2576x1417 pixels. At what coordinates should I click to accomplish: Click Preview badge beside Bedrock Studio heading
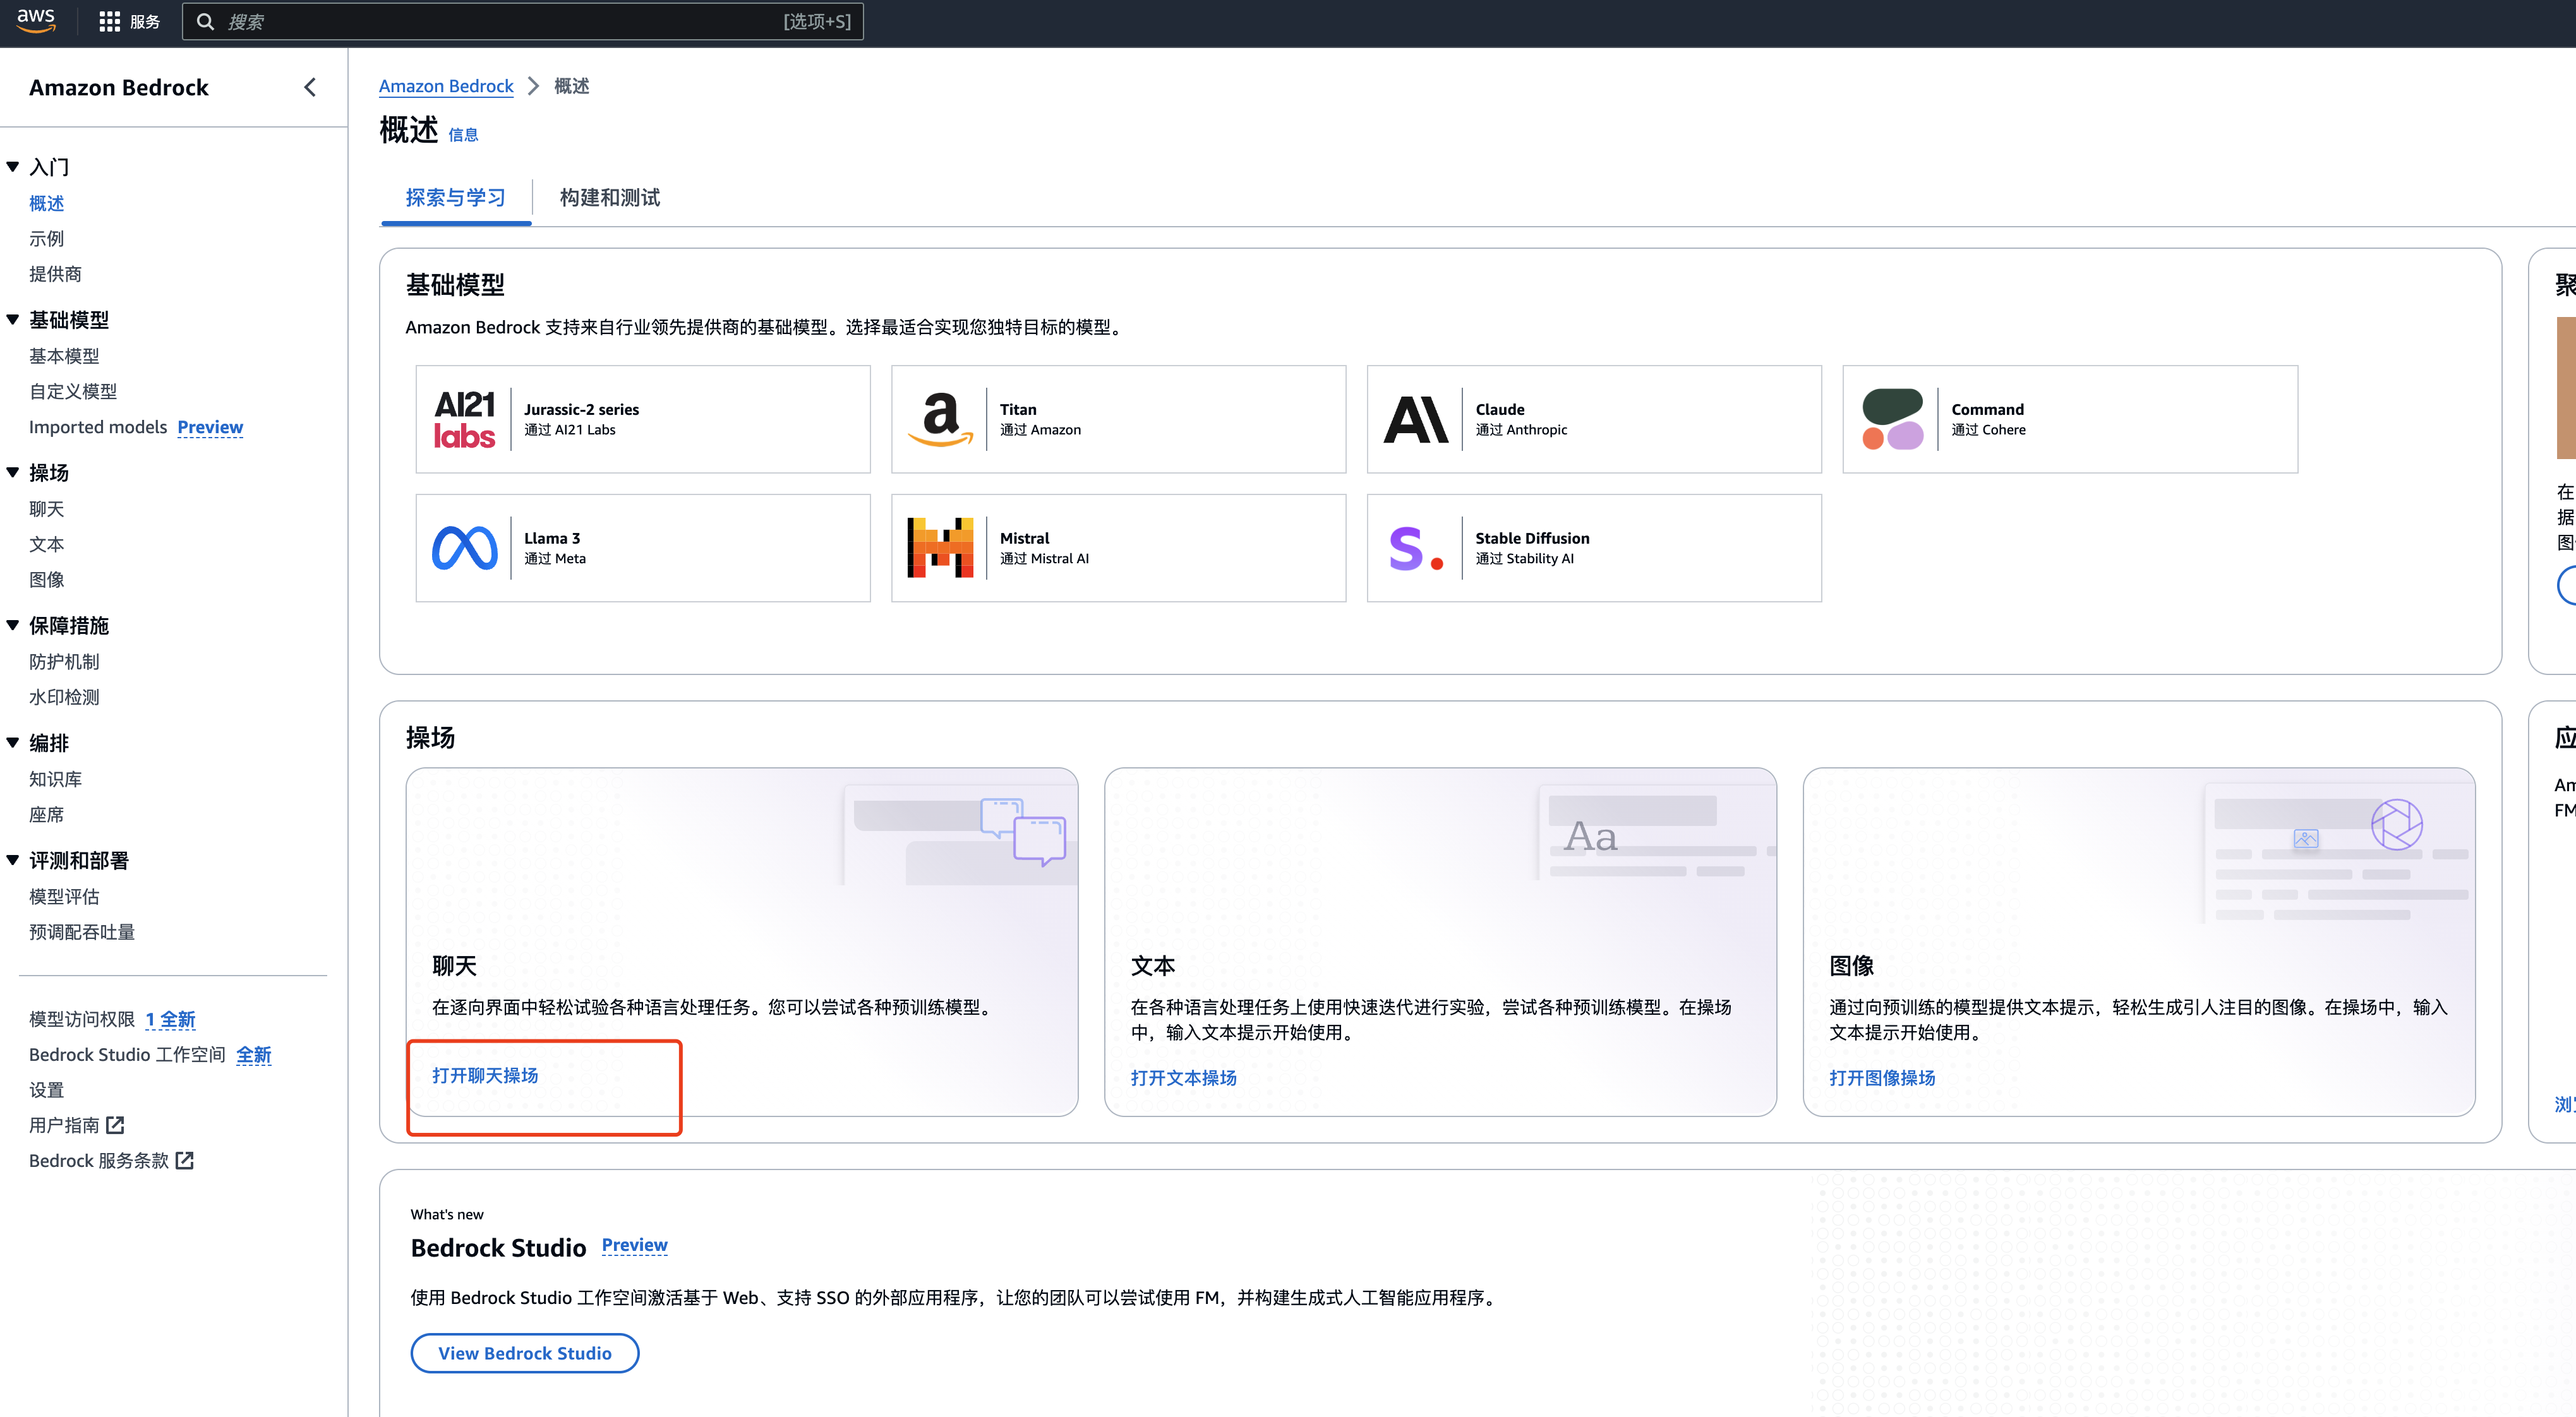coord(634,1245)
